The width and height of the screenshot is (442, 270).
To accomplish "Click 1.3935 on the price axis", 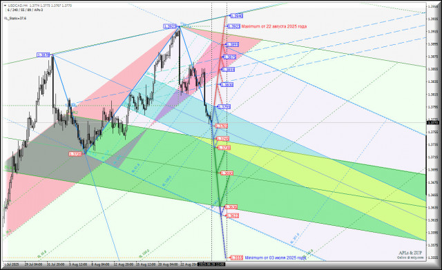I will (x=433, y=19).
